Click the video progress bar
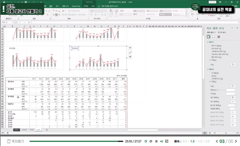Screen dimensions: 240x146 tap(76, 141)
